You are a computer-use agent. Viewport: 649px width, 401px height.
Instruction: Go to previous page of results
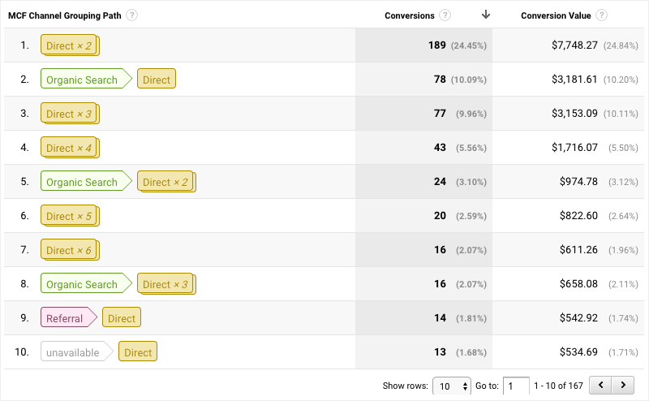pyautogui.click(x=600, y=385)
